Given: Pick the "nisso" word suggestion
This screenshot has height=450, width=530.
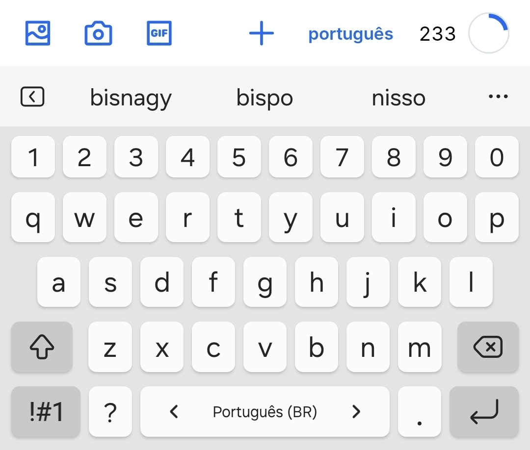Looking at the screenshot, I should (x=398, y=98).
